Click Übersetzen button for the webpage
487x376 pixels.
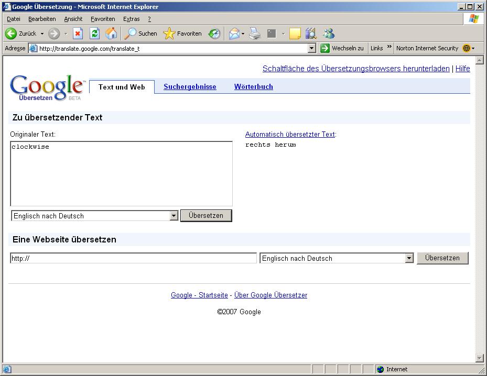pyautogui.click(x=442, y=258)
